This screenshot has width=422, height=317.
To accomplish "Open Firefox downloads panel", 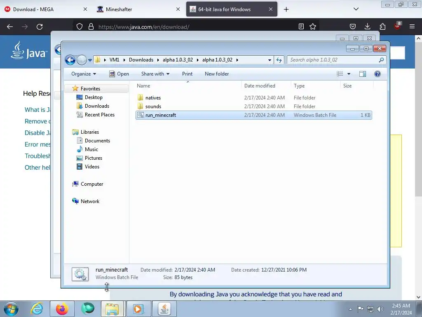I will coord(367,26).
